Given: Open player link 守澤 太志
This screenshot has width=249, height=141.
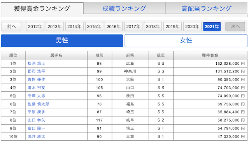Looking at the screenshot, I should pos(36,96).
